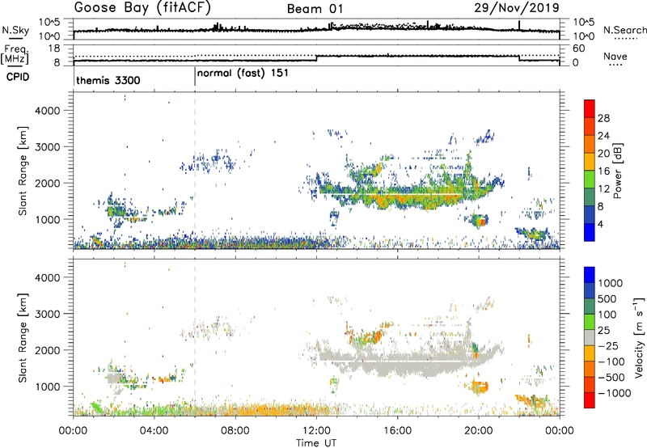647x448 pixels.
Task: Click the '20:00' time axis tick label
Action: (x=479, y=431)
